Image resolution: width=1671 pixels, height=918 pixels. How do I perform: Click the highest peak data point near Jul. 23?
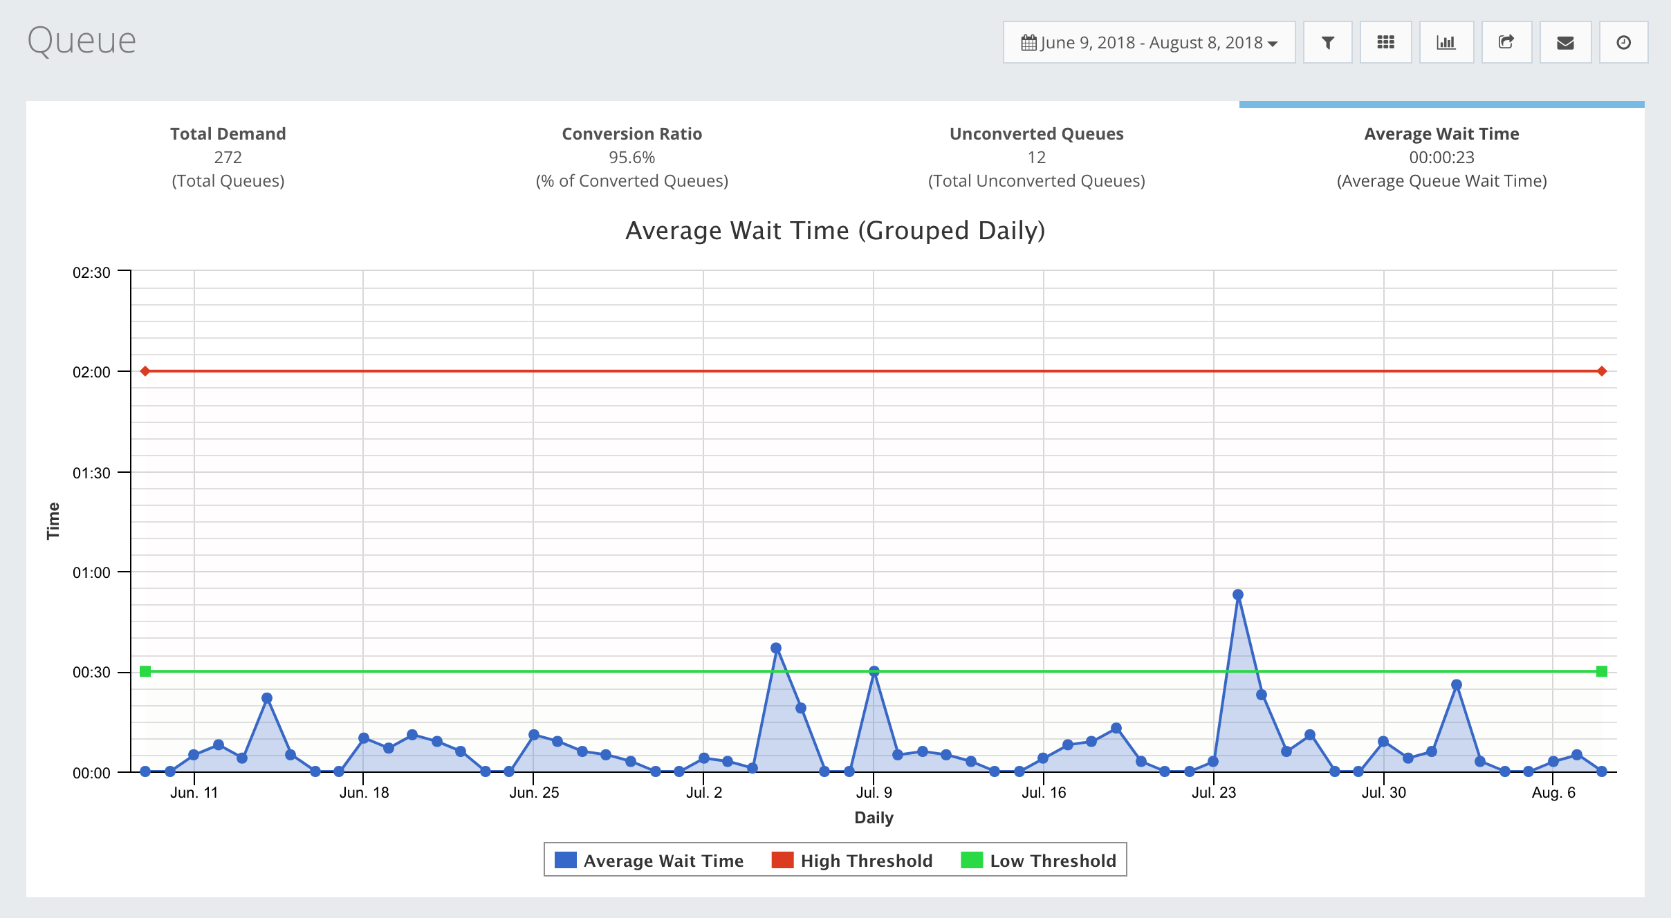(1238, 594)
